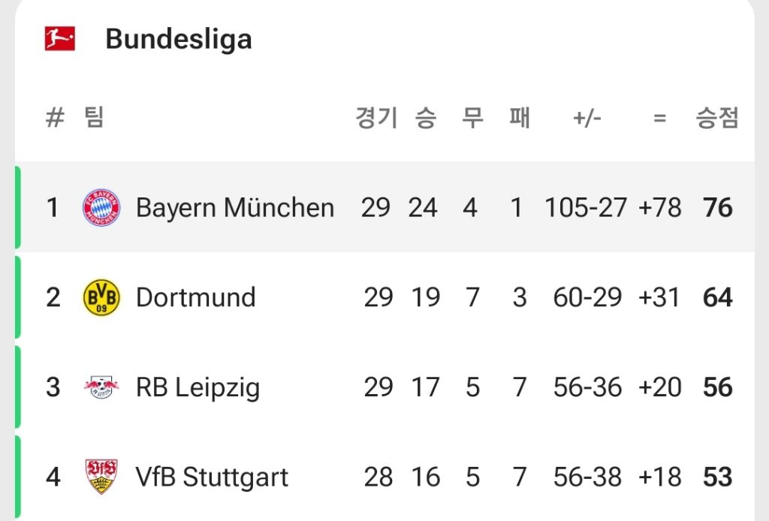Open Bayern München team page
Viewport: 769px width, 521px height.
[234, 207]
